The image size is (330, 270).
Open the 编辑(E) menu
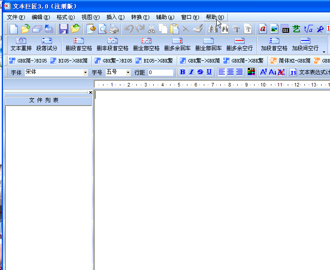(x=41, y=17)
